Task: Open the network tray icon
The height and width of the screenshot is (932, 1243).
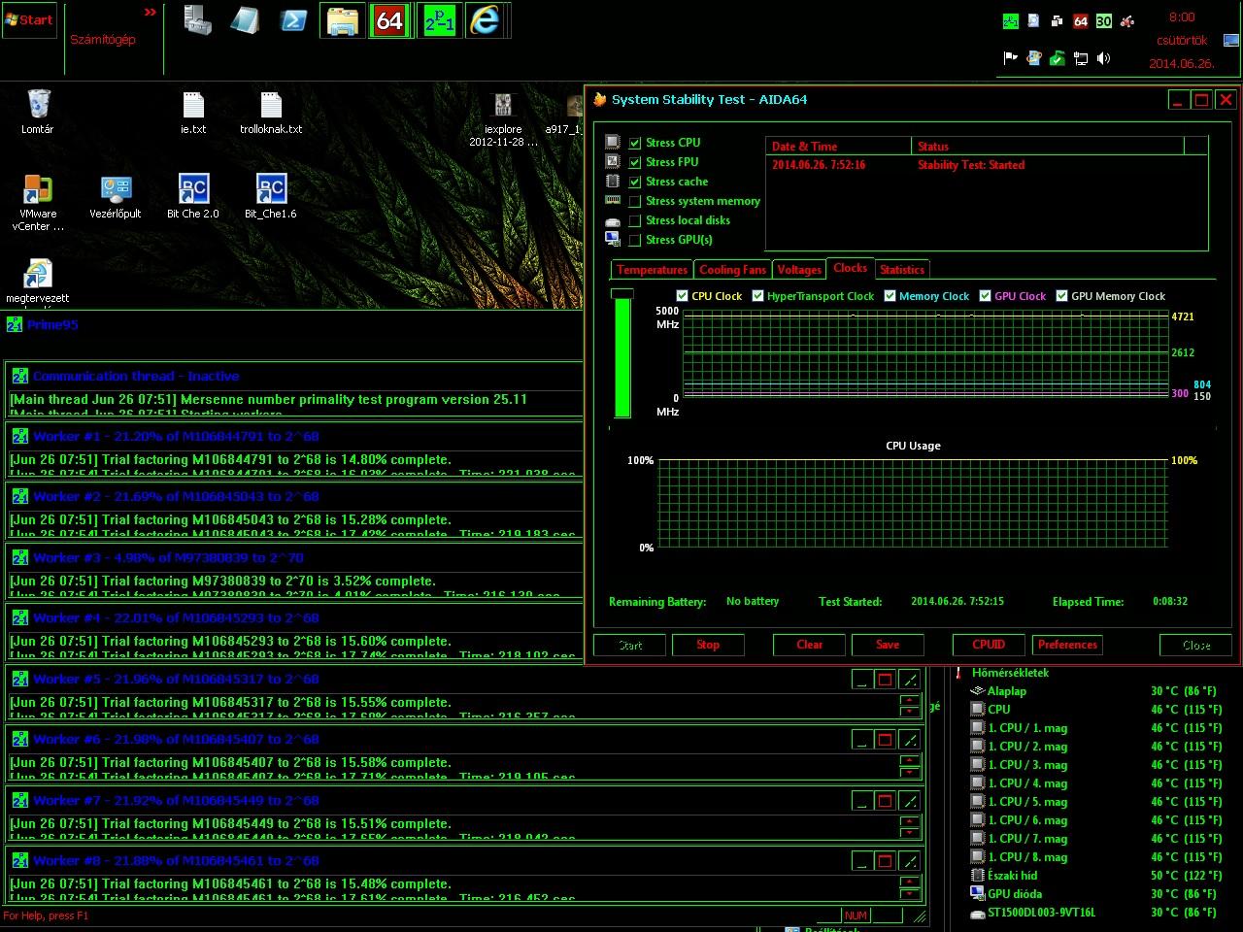Action: click(1081, 58)
